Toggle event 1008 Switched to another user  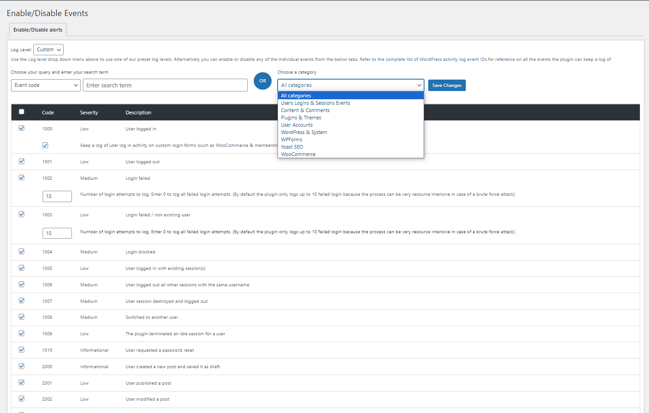pyautogui.click(x=22, y=316)
